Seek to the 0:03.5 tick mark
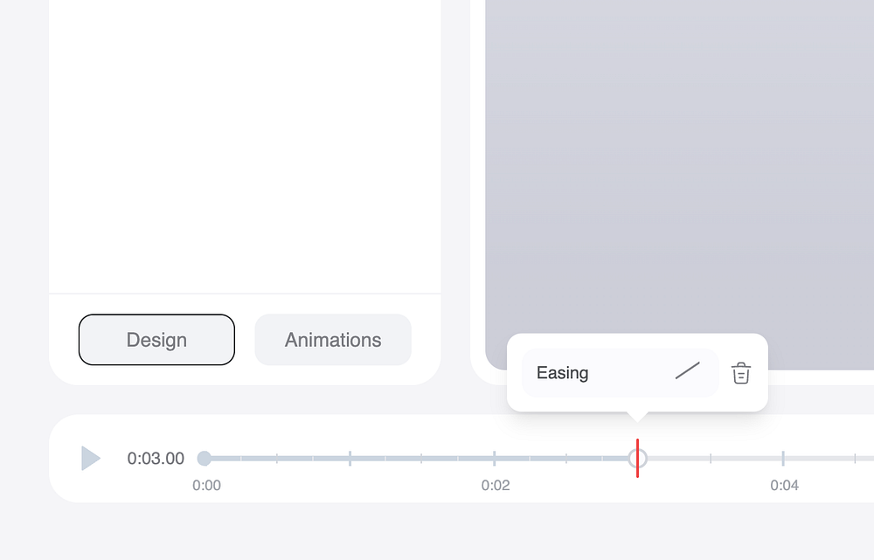Viewport: 874px width, 560px height. coord(711,458)
